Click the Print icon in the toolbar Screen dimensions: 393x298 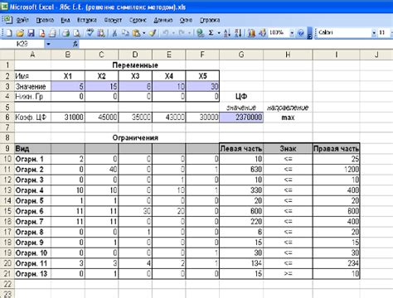[x=65, y=33]
